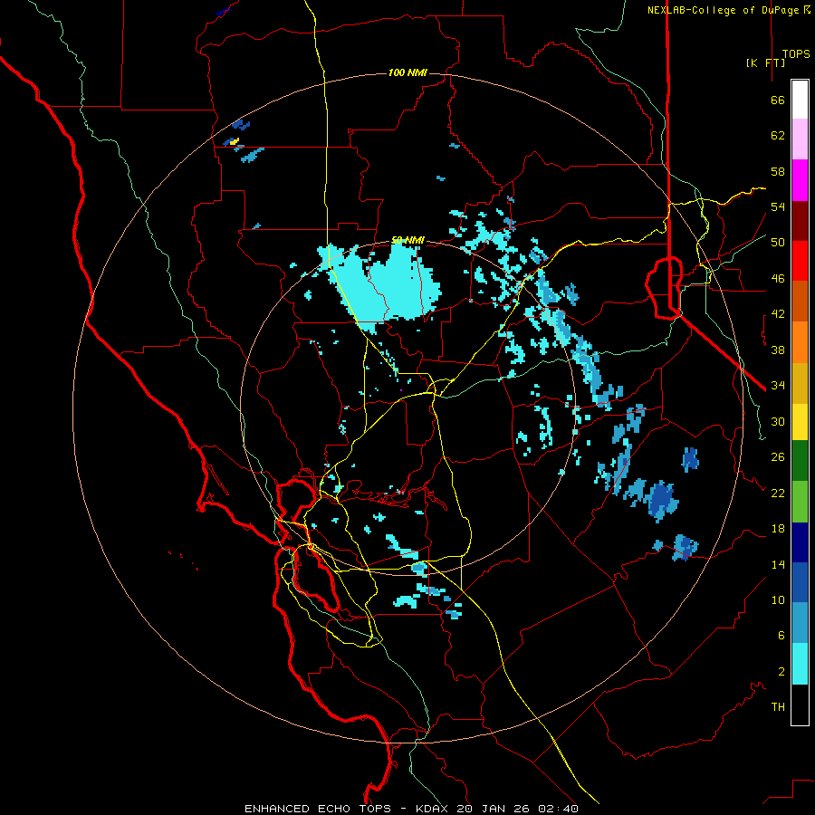Click the light pink legend swatch
815x815 pixels.
[x=800, y=139]
